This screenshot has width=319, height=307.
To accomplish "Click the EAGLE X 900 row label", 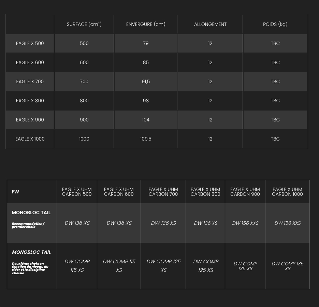I will [30, 120].
